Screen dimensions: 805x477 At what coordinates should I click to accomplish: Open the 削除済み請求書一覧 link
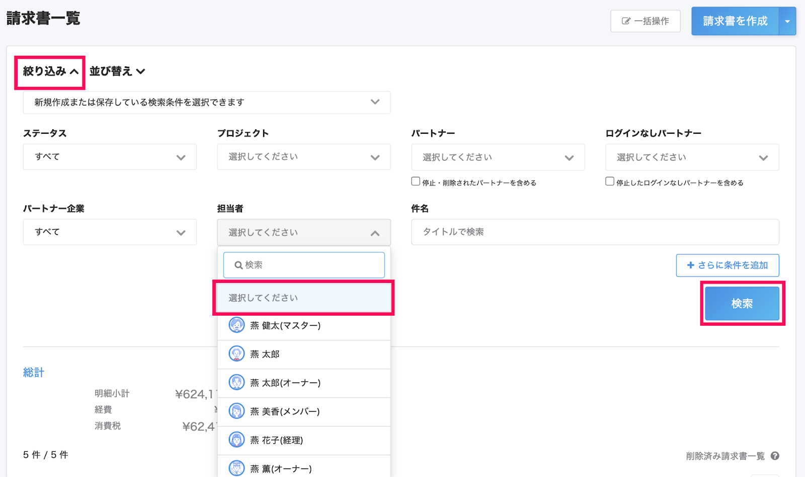pos(725,456)
